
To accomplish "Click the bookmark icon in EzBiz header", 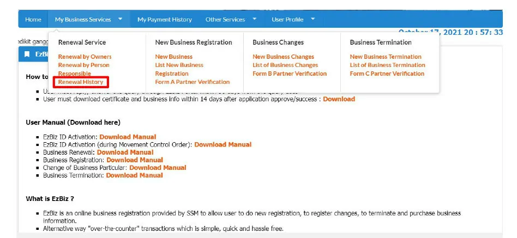I will tap(27, 54).
